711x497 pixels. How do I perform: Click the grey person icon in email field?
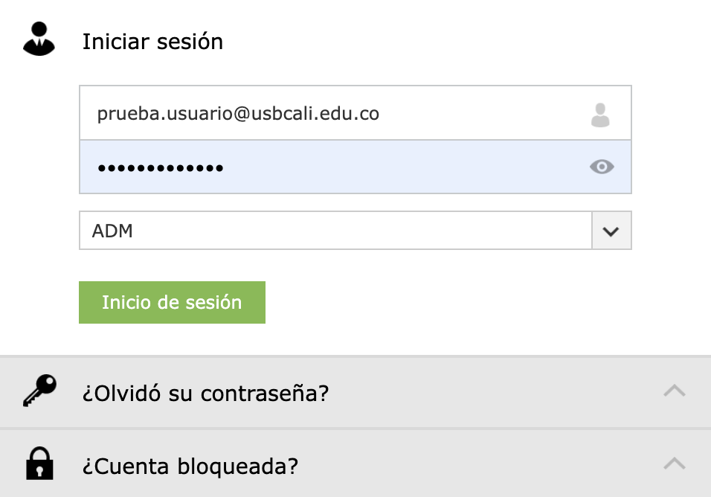pos(600,115)
